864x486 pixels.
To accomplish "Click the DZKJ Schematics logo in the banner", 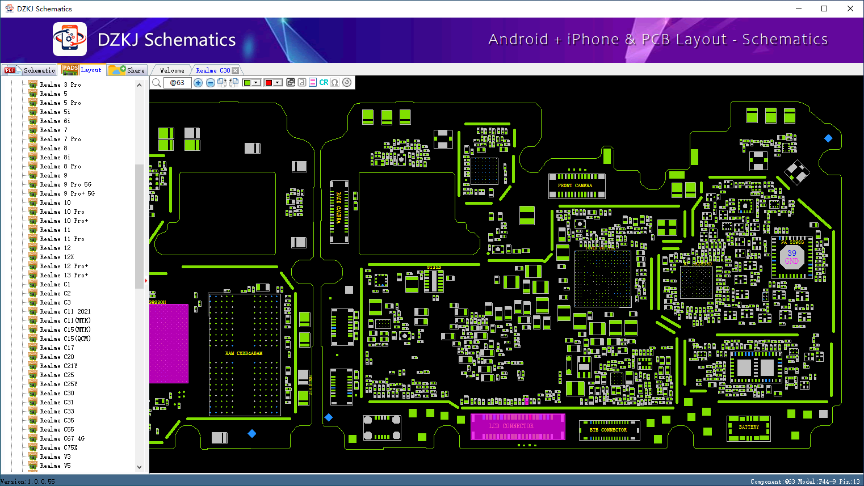I will (70, 39).
